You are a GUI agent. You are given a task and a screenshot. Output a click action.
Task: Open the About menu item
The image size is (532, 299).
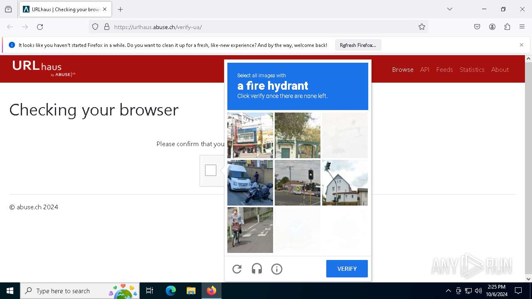[x=500, y=69]
